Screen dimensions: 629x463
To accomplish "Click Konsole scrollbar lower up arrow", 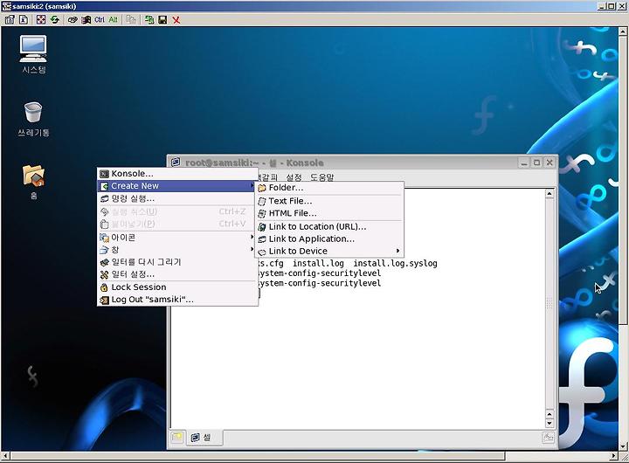I will coord(550,414).
